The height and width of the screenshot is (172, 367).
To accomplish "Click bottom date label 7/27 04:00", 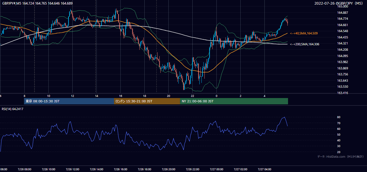I will [x=264, y=169].
